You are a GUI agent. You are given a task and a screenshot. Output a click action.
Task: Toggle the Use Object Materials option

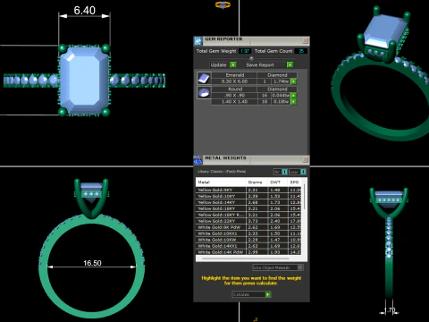coord(300,267)
